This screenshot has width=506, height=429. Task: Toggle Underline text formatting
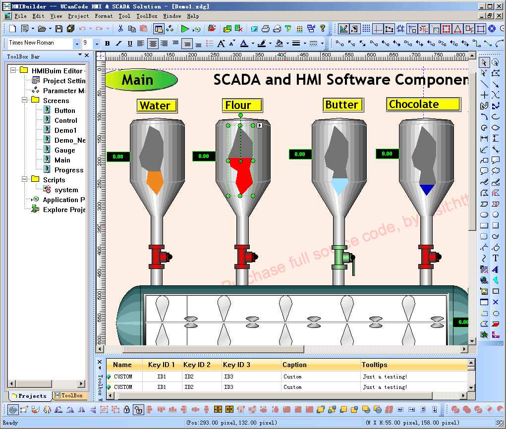(129, 44)
